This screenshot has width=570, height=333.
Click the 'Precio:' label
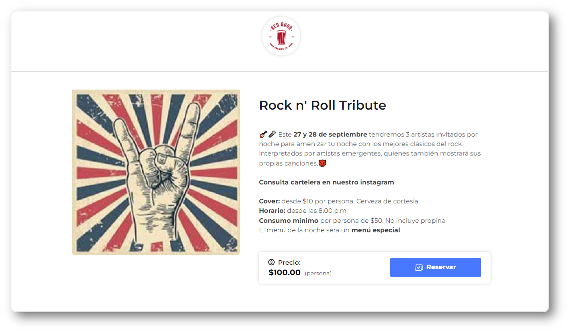tap(289, 263)
